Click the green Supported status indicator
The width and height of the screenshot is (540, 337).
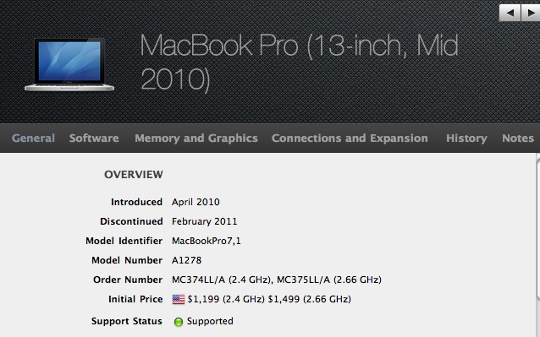point(179,322)
